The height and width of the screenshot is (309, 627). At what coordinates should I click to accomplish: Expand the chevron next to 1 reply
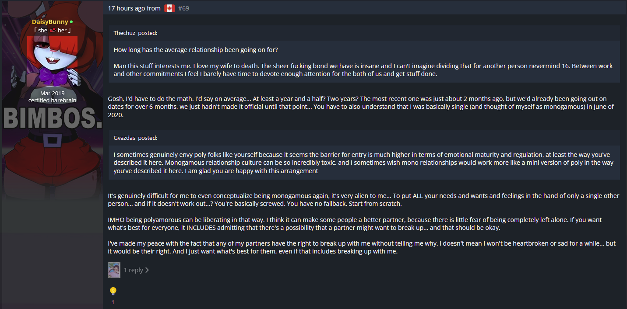[x=147, y=270]
